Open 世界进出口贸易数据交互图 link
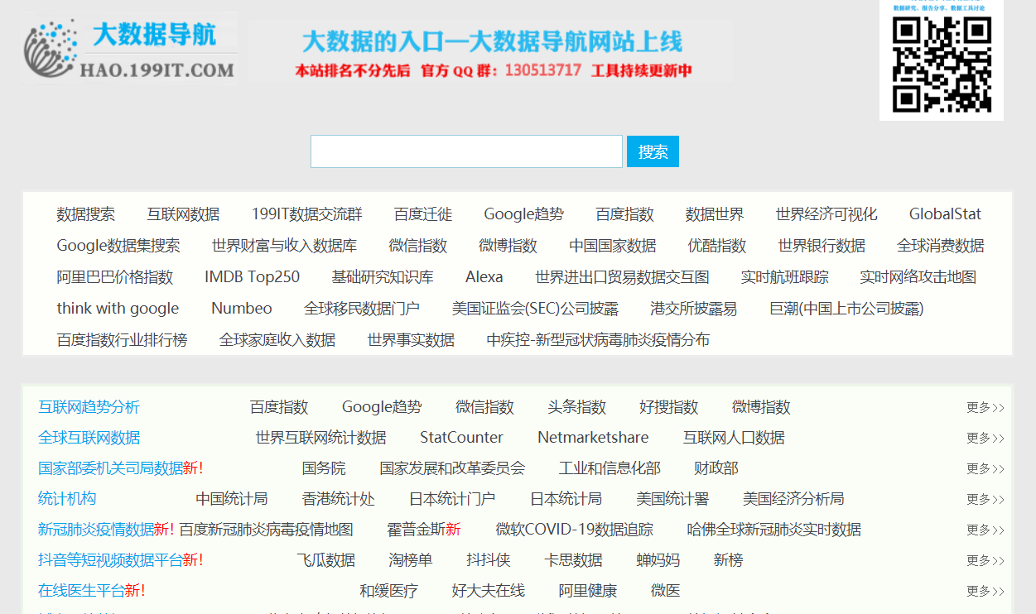The image size is (1036, 614). pos(622,277)
